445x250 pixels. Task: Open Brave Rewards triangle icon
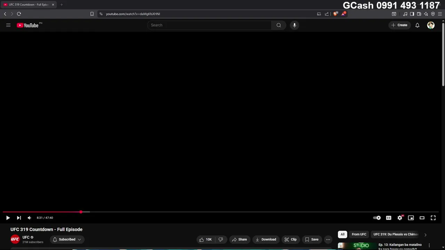[343, 14]
